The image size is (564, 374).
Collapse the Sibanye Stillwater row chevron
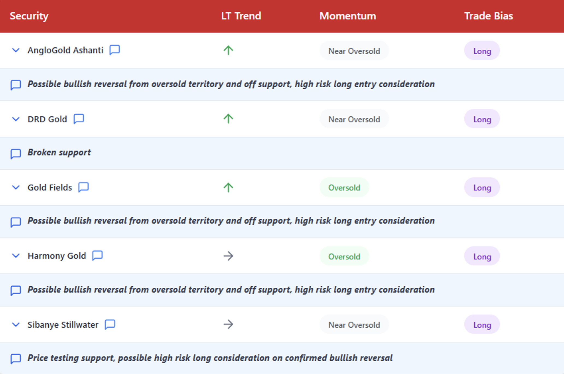click(16, 325)
